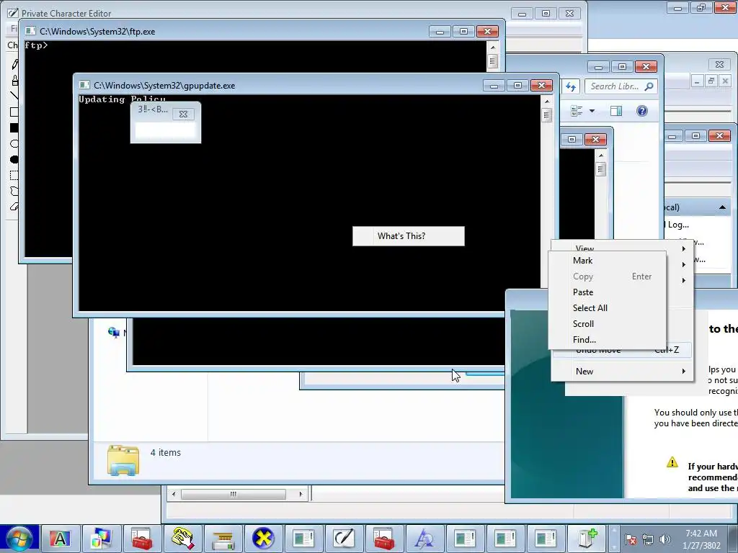Click right arrow of bottom horizontal scrollbar
This screenshot has width=738, height=553.
pyautogui.click(x=301, y=494)
